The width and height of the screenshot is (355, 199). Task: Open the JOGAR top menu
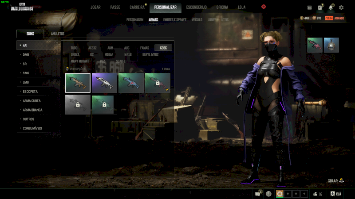point(95,7)
